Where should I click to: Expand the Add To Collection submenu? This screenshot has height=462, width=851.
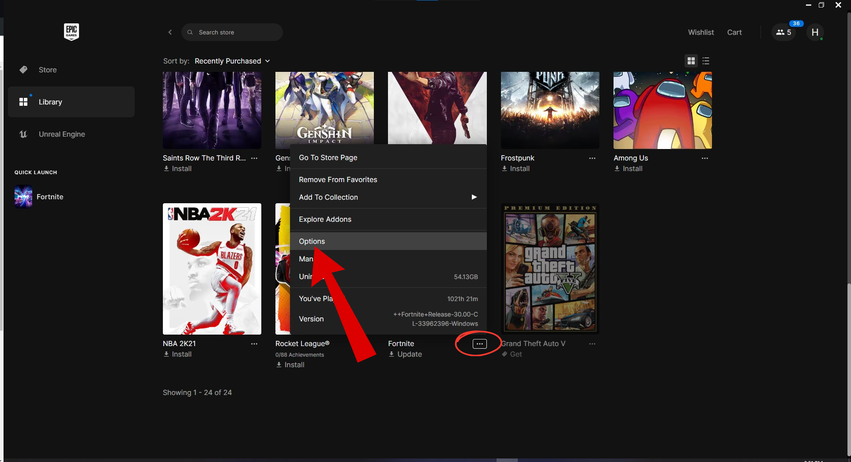point(388,197)
